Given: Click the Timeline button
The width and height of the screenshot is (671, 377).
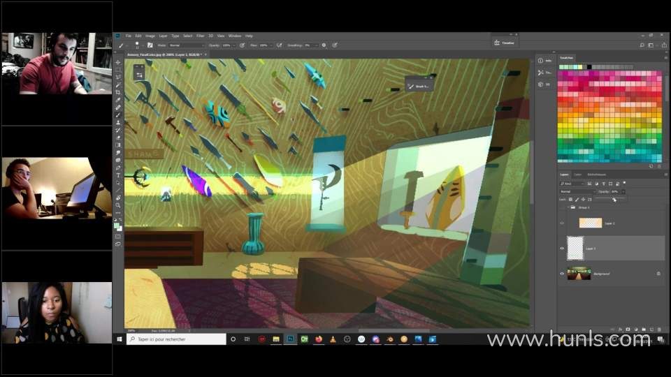Looking at the screenshot, I should (505, 43).
